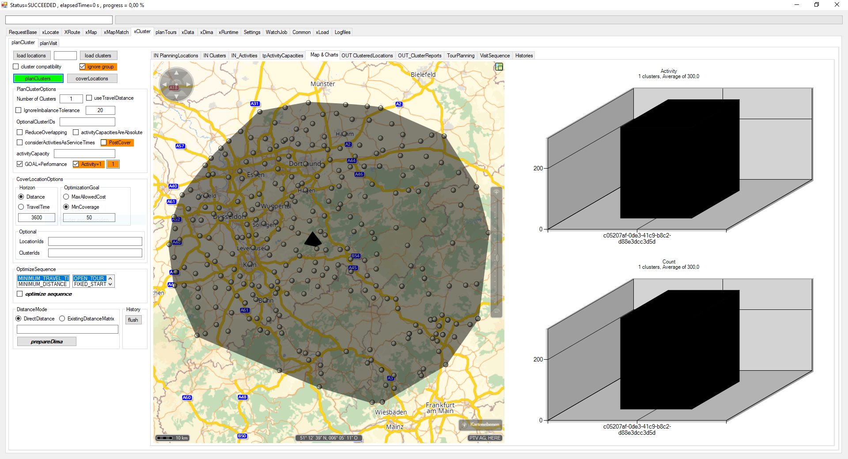The image size is (848, 459).
Task: Click the map zoom-in plus button
Action: [496, 192]
